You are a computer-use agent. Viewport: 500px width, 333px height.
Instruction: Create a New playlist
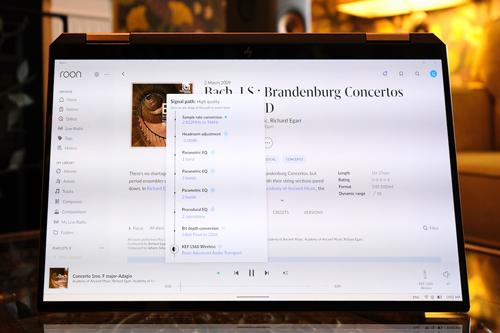tap(67, 257)
